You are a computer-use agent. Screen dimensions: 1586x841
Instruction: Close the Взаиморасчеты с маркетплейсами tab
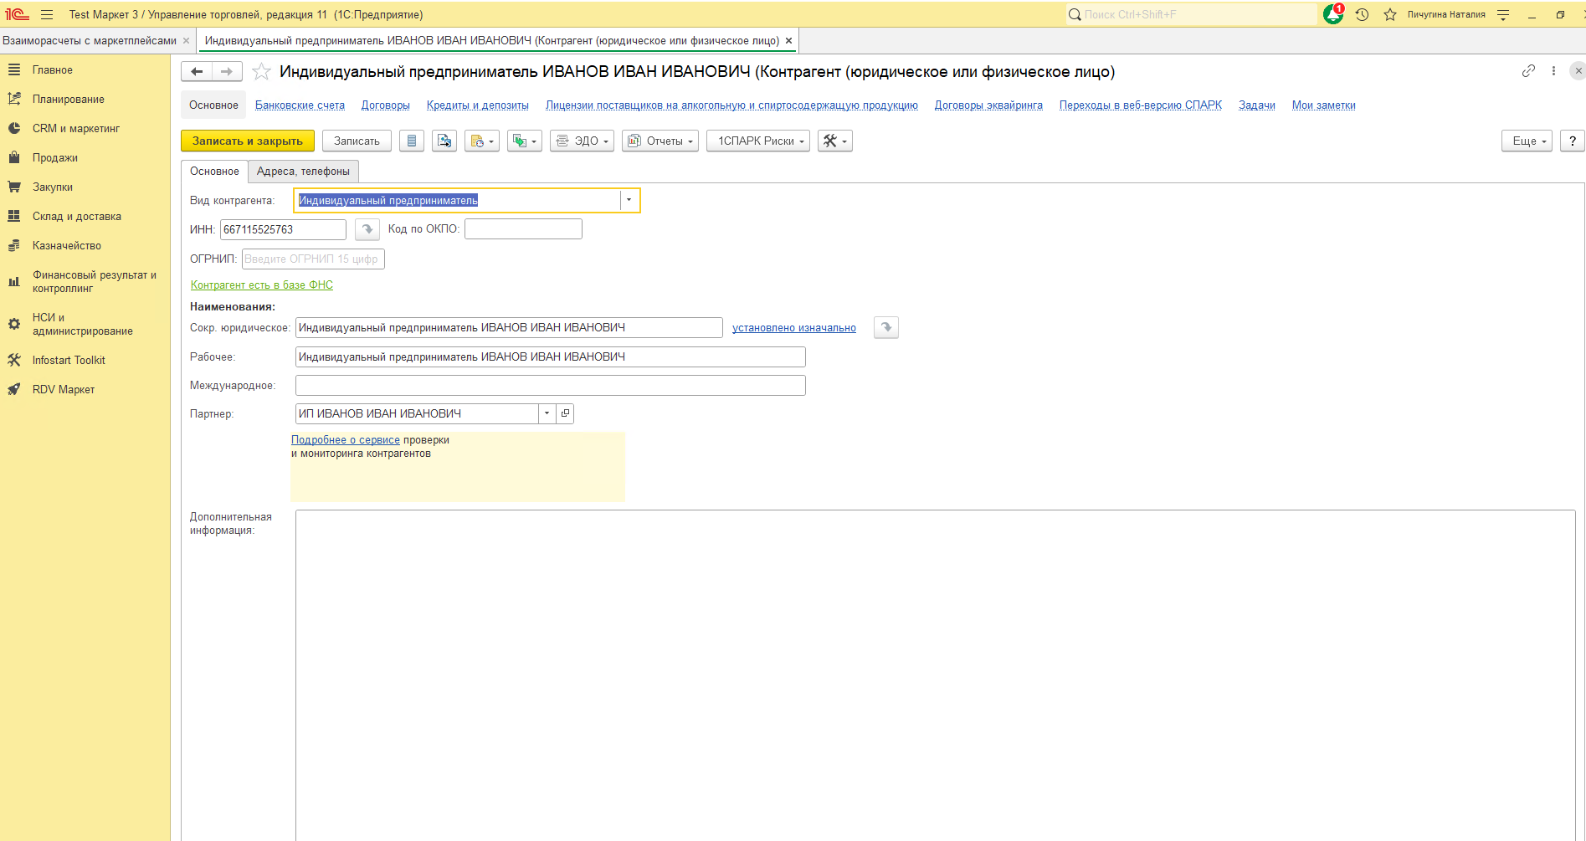click(x=186, y=40)
